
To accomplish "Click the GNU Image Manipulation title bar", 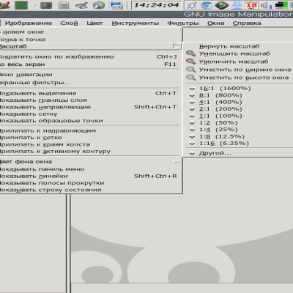I will pos(146,14).
